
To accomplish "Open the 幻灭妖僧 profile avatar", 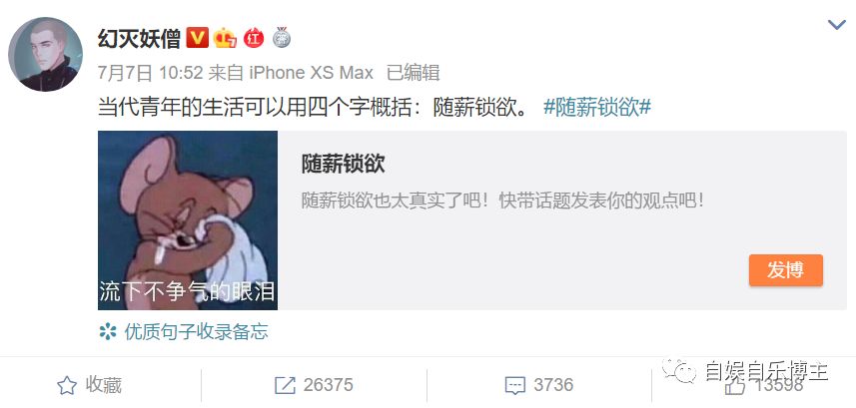I will (x=45, y=54).
